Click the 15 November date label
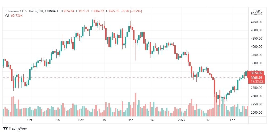Image resolution: width=269 pixels, height=133 pixels. pos(104,120)
